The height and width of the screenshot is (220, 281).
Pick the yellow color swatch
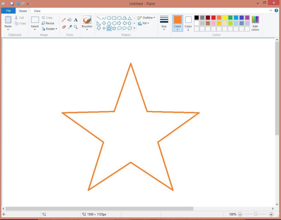pos(225,18)
